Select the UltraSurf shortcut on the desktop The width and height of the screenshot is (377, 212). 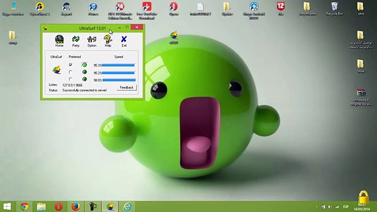click(174, 38)
